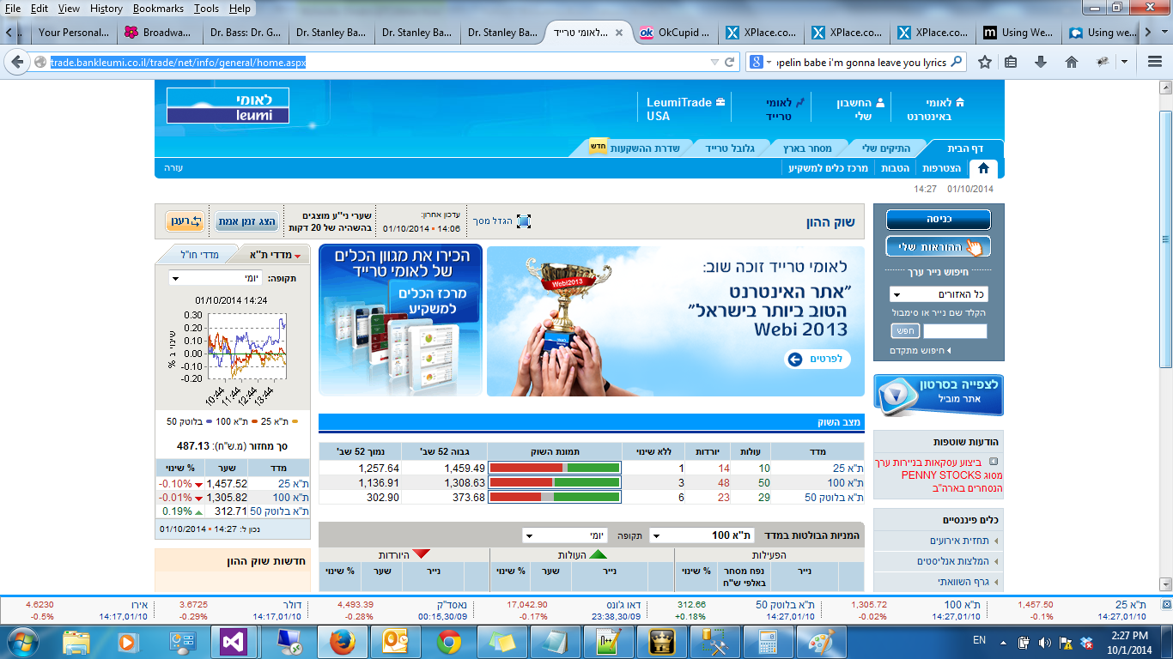Click the ת"א 100 market picture bar
Image resolution: width=1173 pixels, height=659 pixels.
[555, 482]
